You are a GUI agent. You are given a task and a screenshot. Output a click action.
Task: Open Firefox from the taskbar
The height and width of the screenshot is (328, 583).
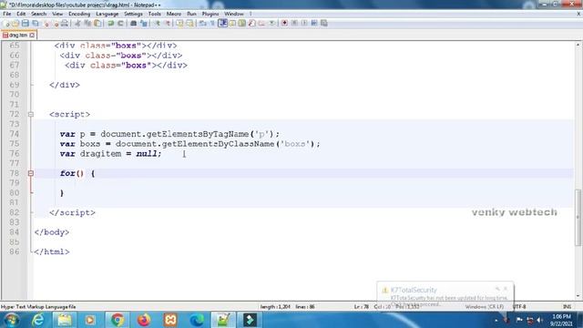click(x=144, y=320)
